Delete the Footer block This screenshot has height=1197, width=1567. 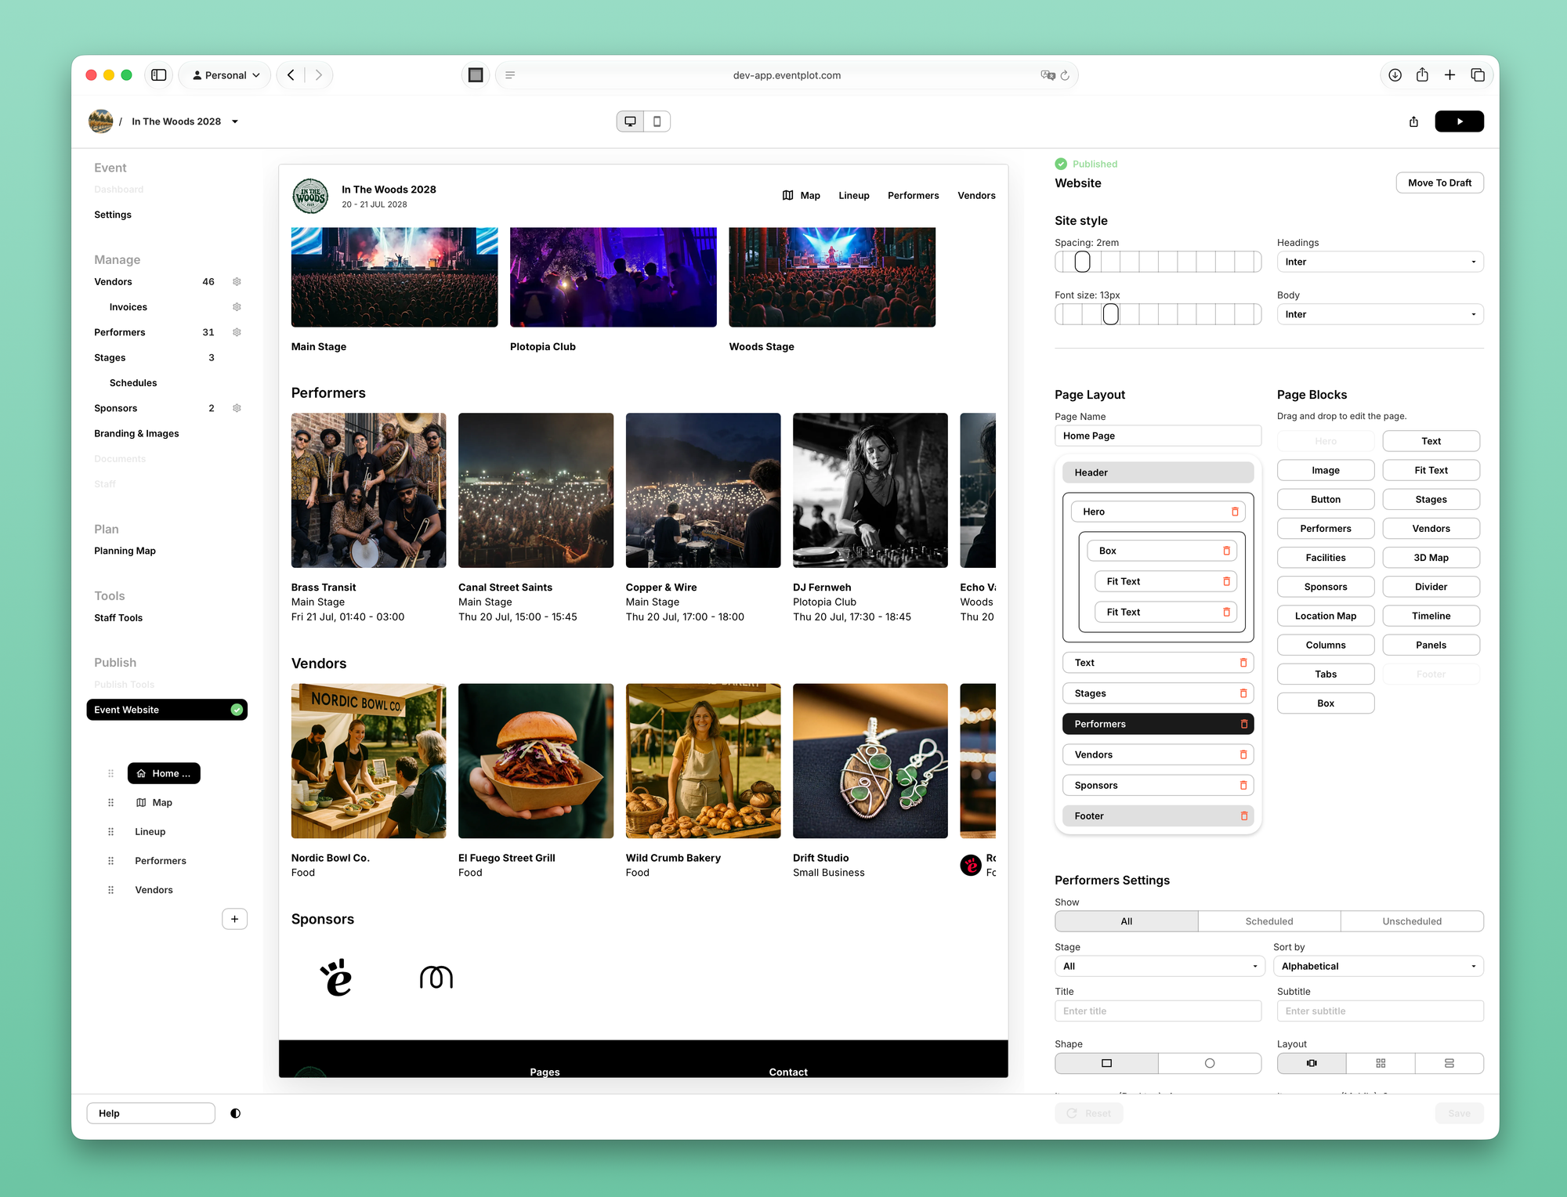click(1243, 815)
